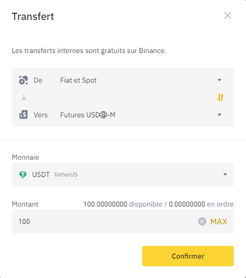Image resolution: width=246 pixels, height=278 pixels.
Task: Select the Futures USDⓈ-M destination option
Action: 88,115
